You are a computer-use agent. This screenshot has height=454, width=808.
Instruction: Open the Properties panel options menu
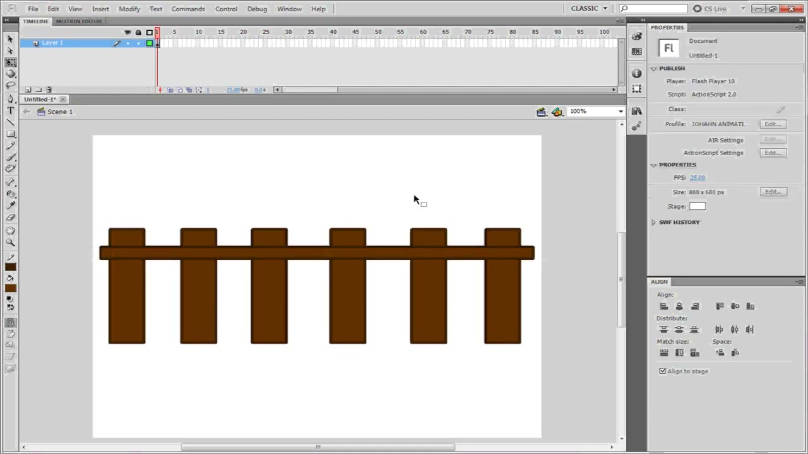click(x=800, y=28)
